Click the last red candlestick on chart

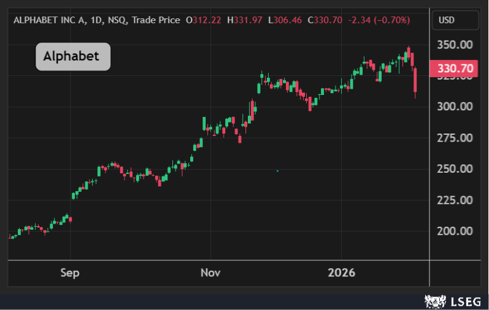(415, 81)
